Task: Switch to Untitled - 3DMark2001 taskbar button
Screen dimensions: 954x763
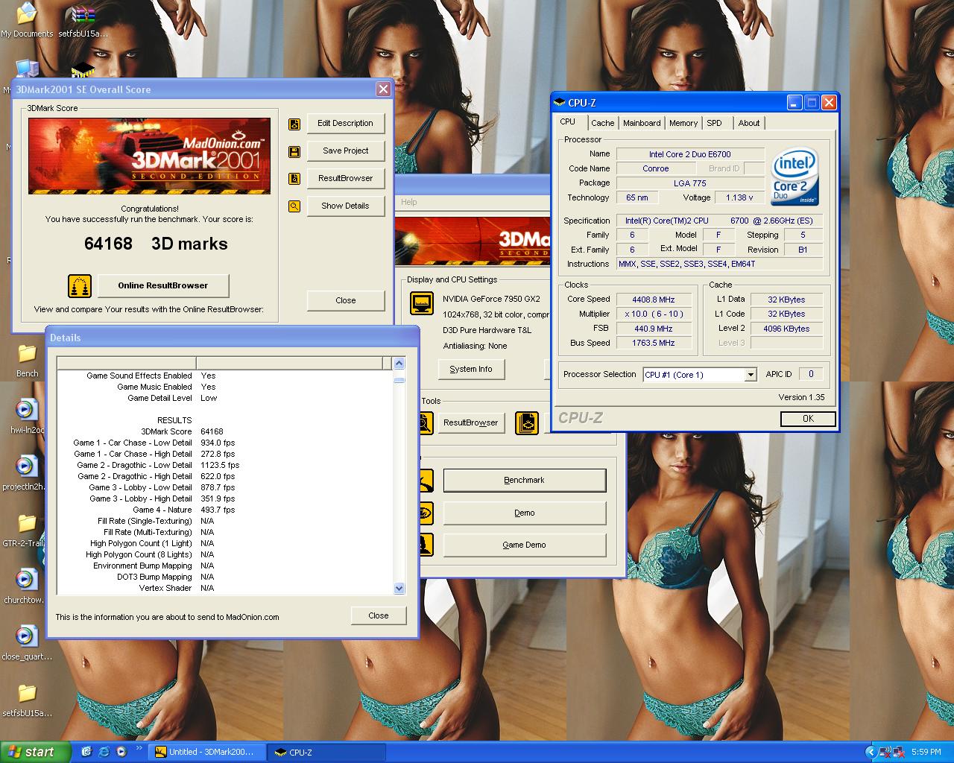Action: pyautogui.click(x=207, y=753)
